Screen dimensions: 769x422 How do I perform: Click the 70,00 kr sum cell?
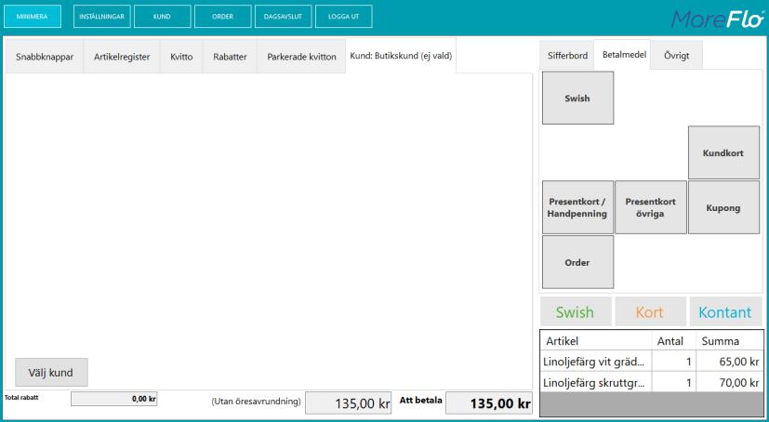730,382
